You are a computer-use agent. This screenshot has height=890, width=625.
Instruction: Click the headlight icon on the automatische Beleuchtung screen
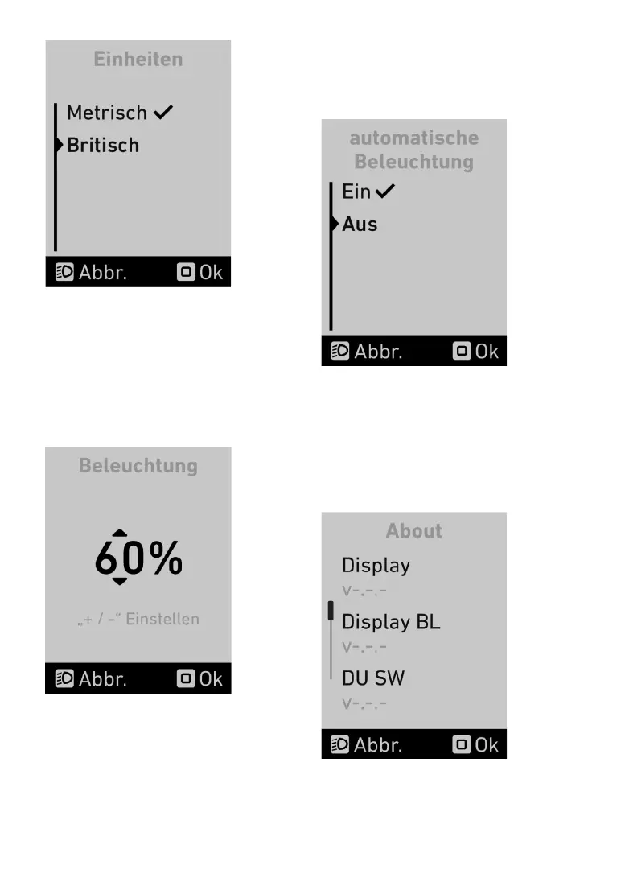click(x=340, y=352)
